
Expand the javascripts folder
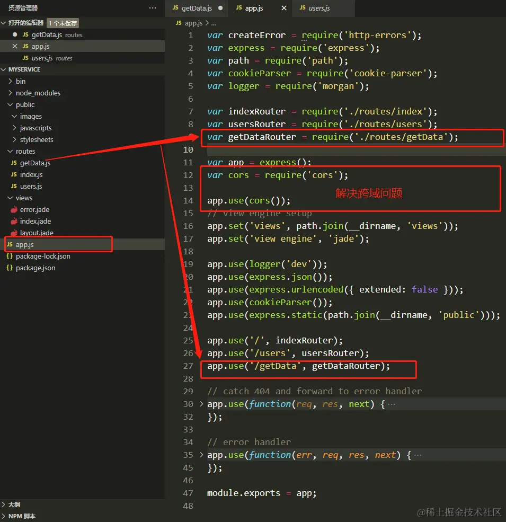(x=14, y=128)
